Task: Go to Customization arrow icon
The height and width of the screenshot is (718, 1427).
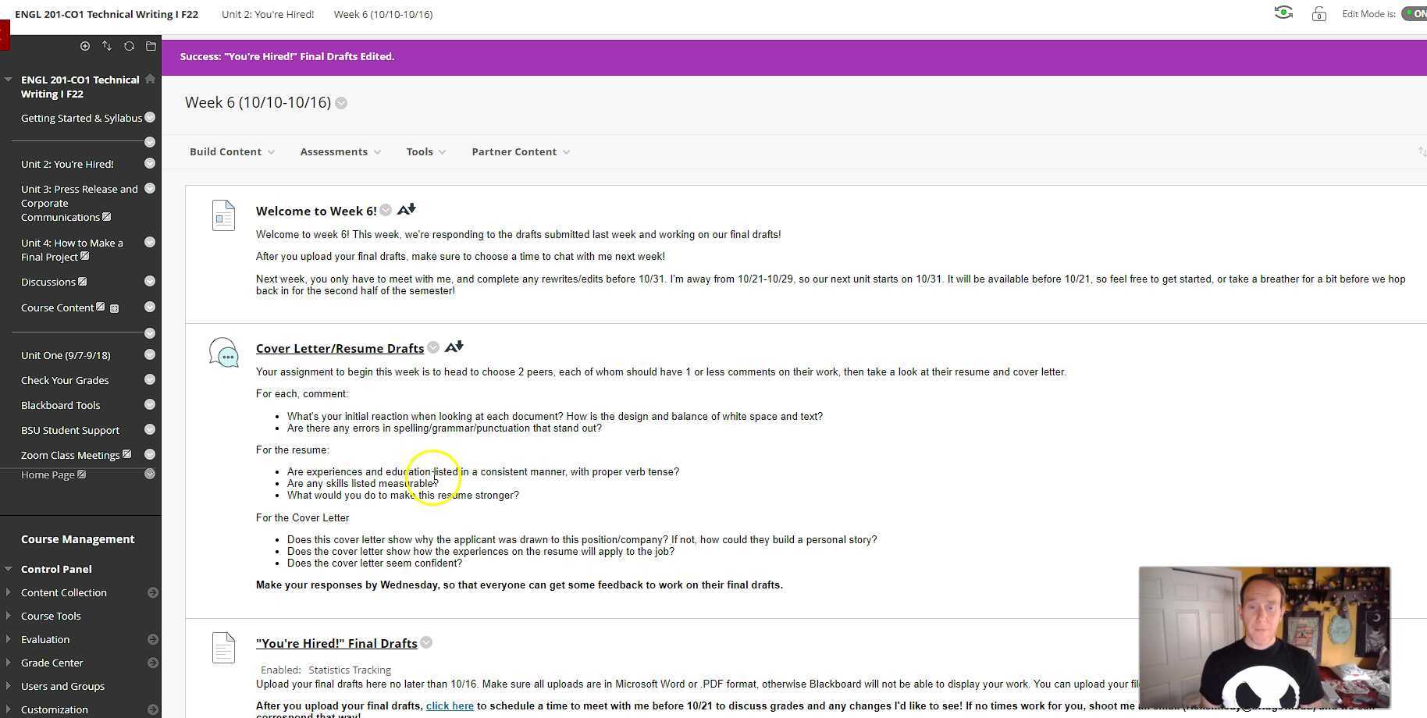Action: pos(153,709)
